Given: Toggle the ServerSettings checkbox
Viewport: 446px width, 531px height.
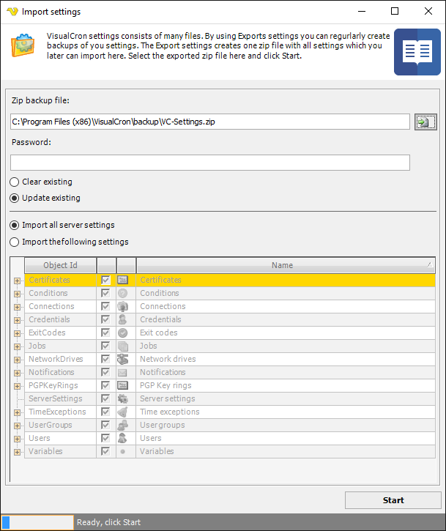Looking at the screenshot, I should 105,398.
